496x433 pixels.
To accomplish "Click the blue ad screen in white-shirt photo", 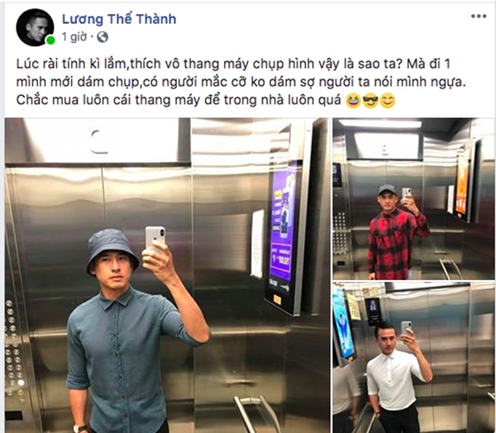I will point(343,322).
